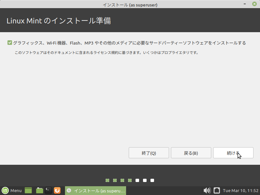Click the proprietary license note text
This screenshot has height=195, width=260.
pos(107,53)
